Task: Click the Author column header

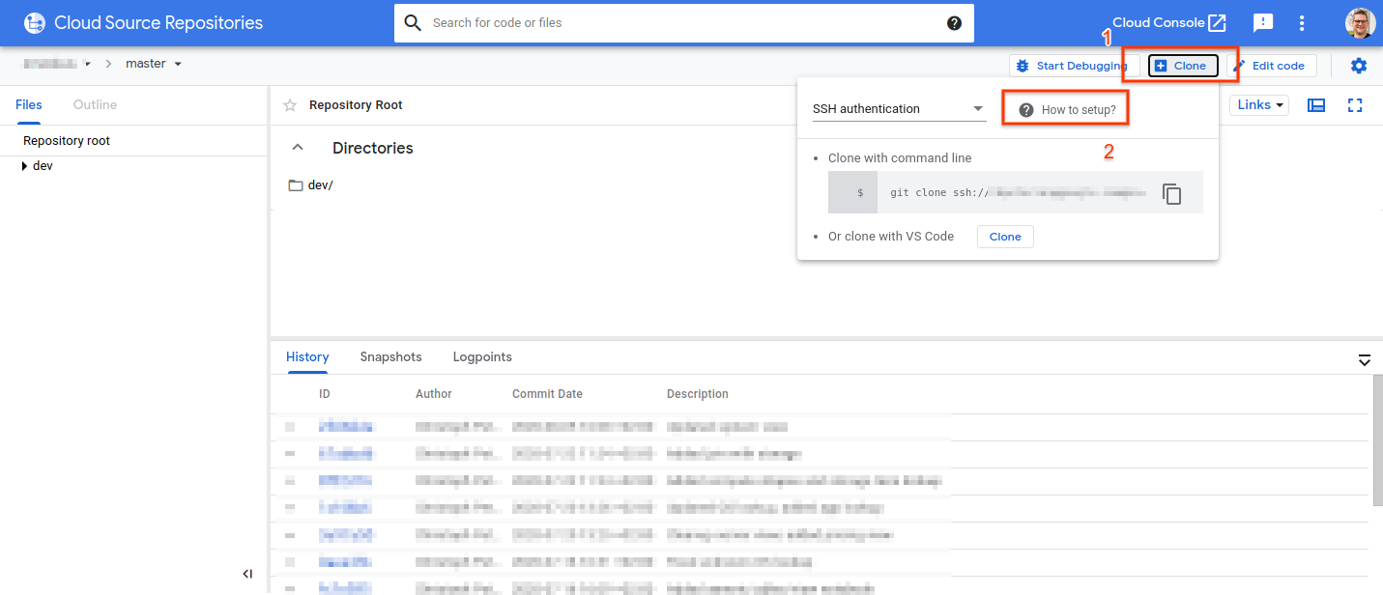Action: click(x=434, y=394)
